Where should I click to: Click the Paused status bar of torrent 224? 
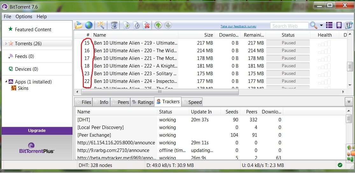coord(288,81)
